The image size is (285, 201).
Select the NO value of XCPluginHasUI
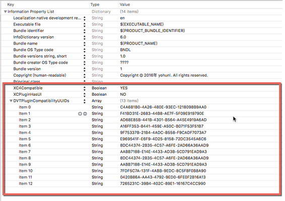(123, 94)
